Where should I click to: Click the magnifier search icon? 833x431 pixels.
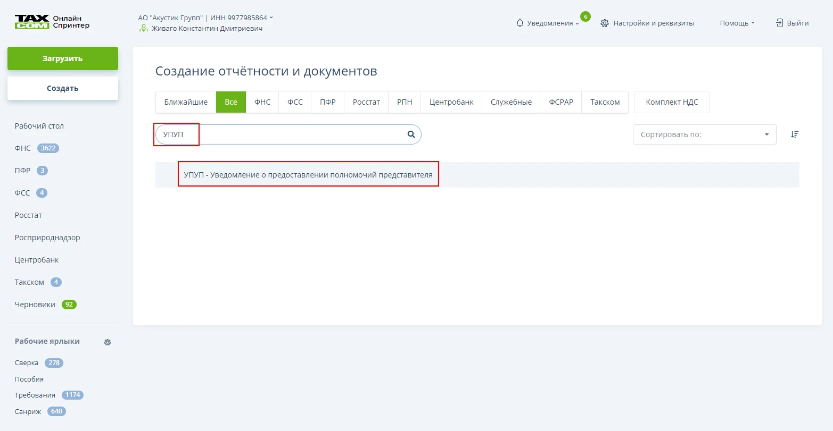411,134
